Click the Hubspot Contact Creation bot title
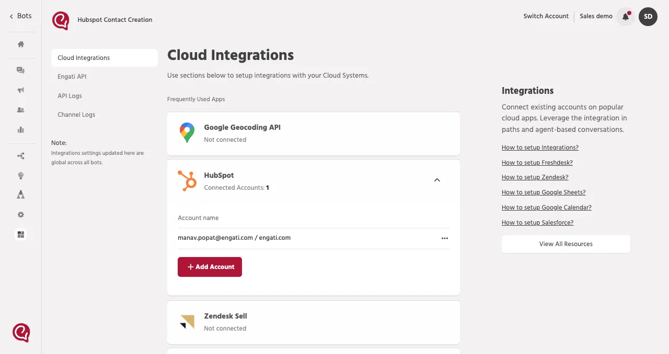This screenshot has width=669, height=354. pos(115,20)
